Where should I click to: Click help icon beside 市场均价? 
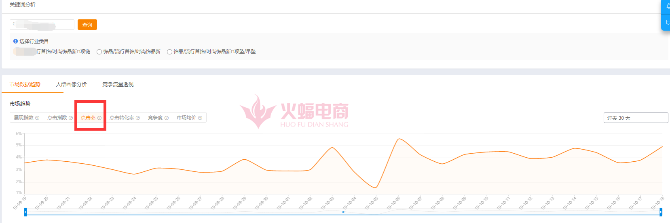(200, 118)
